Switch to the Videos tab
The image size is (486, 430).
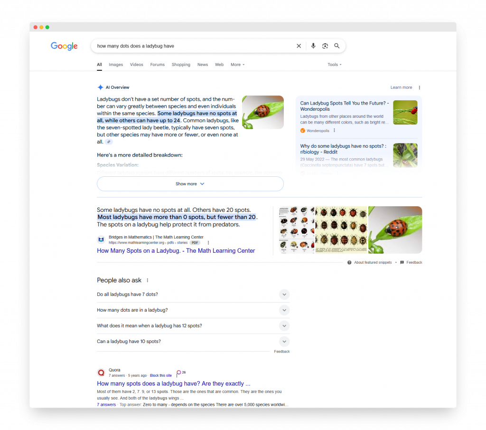pyautogui.click(x=136, y=65)
